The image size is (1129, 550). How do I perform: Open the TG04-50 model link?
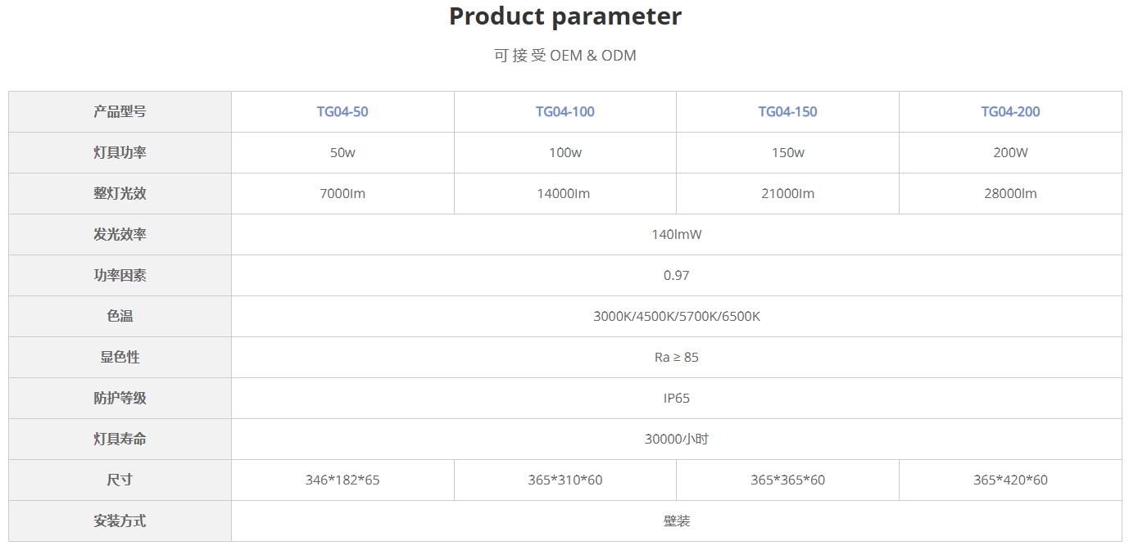click(342, 112)
